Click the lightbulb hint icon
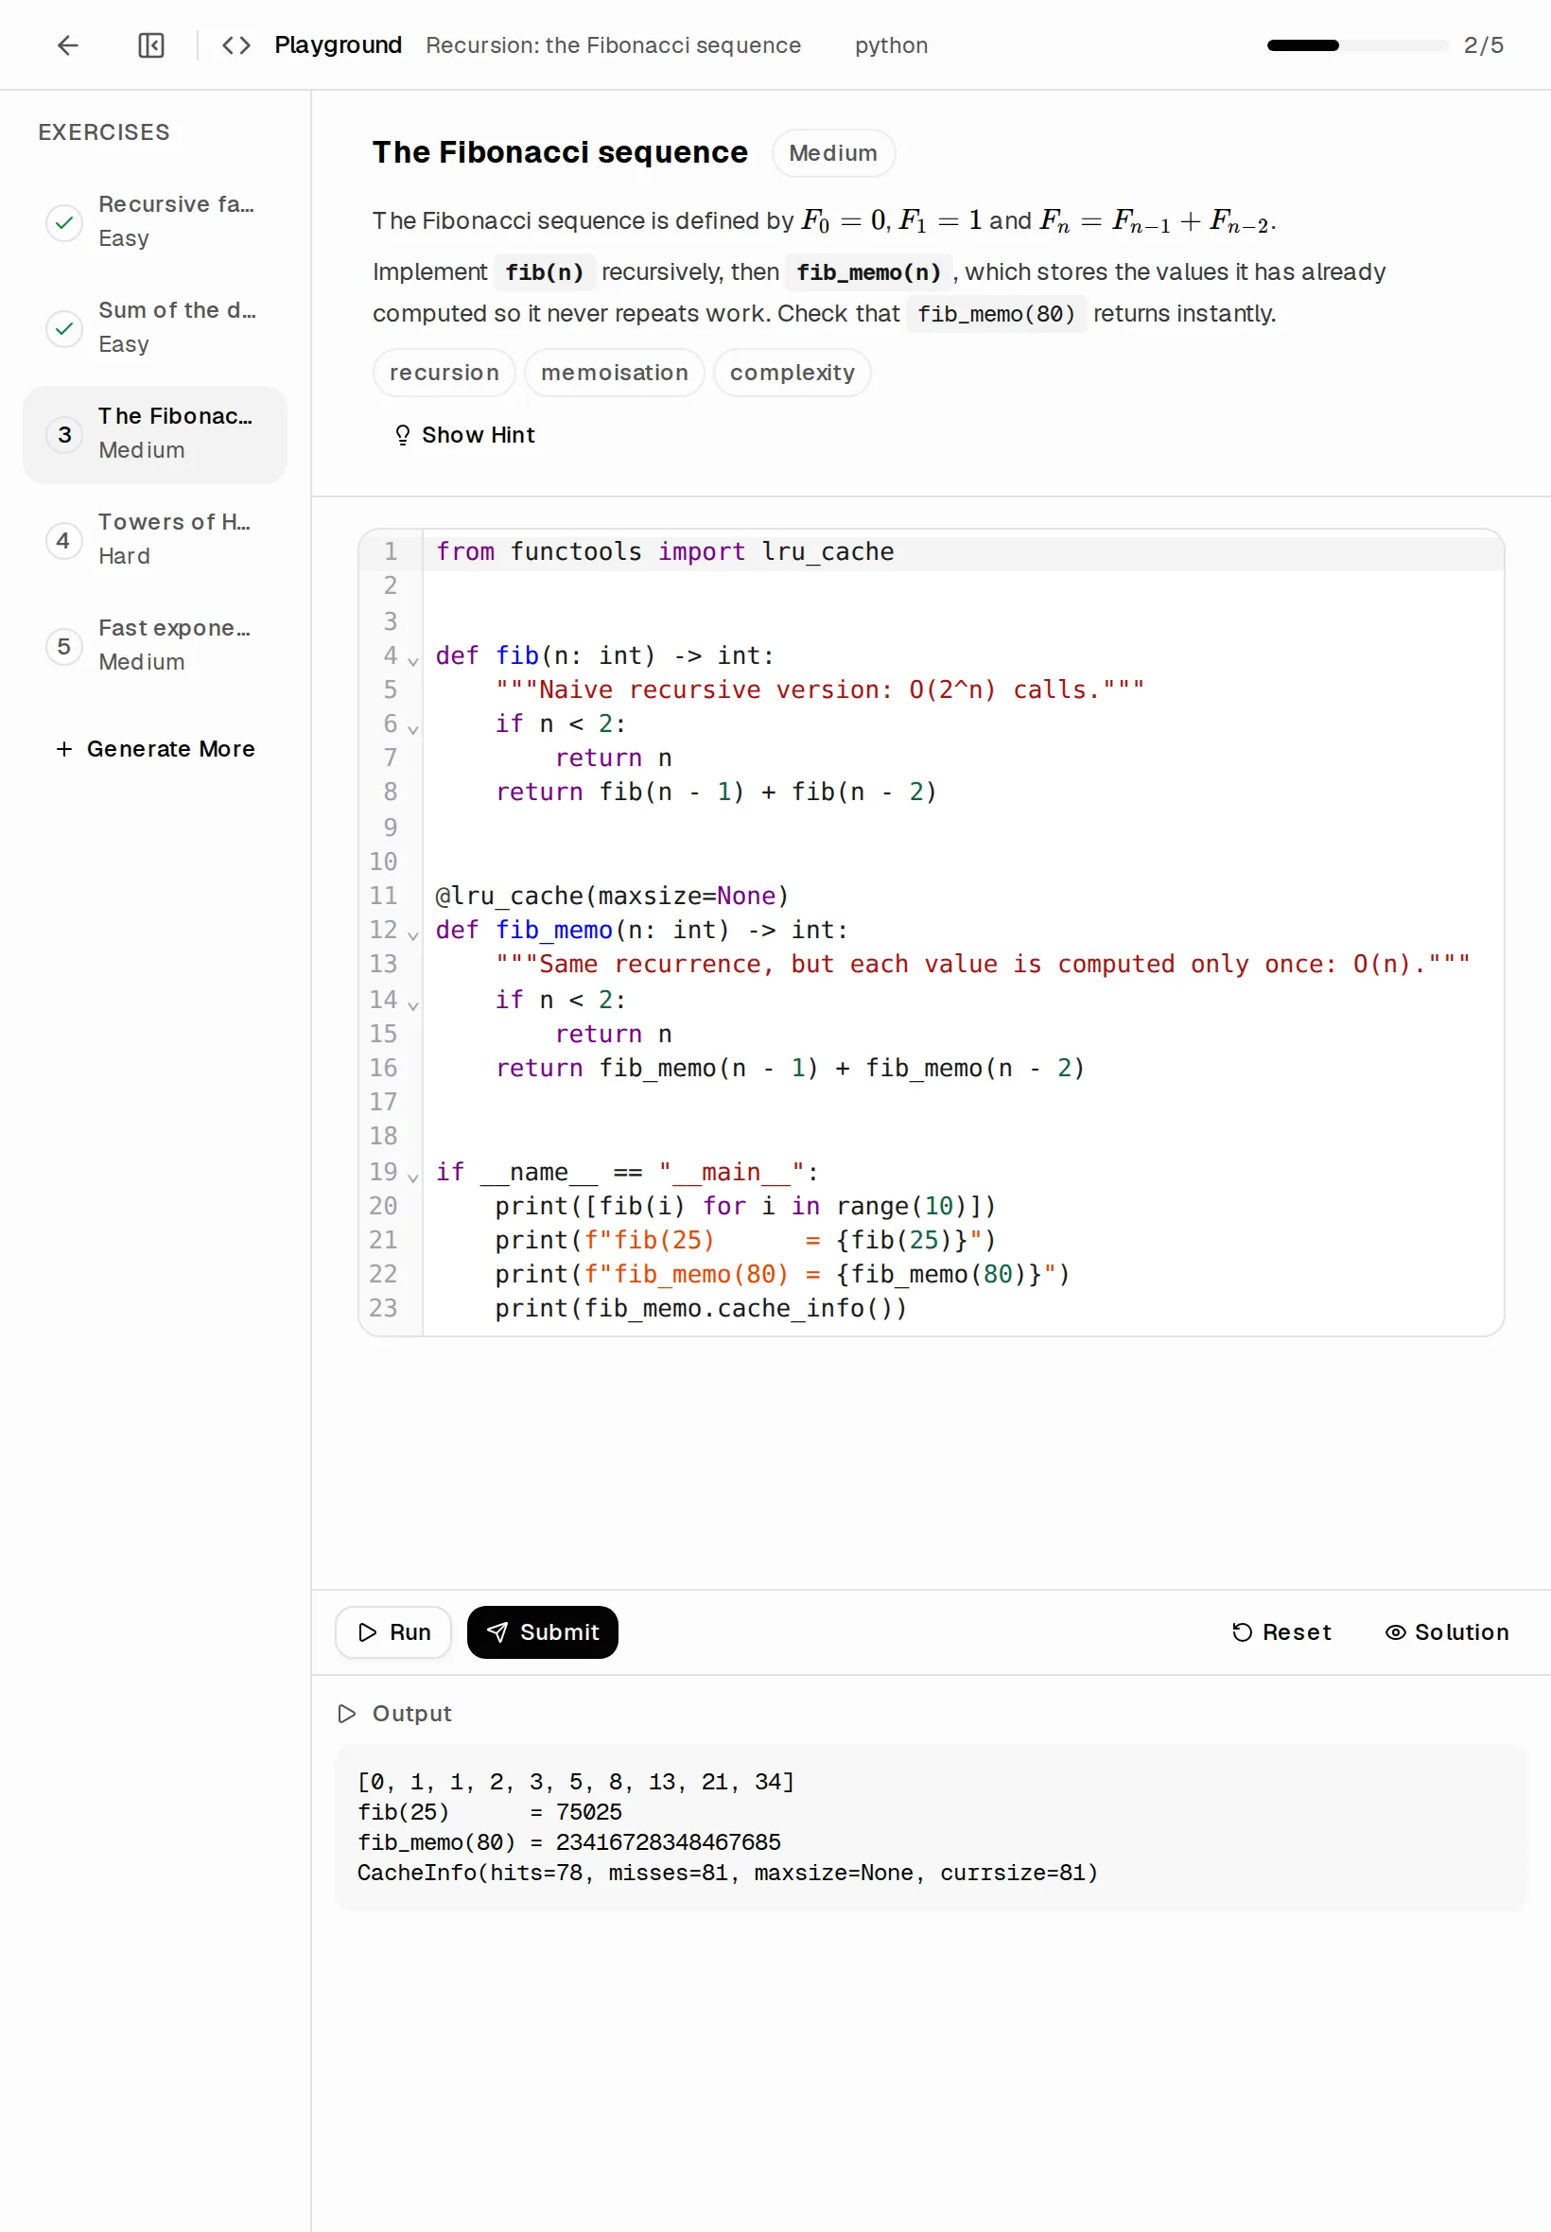Image resolution: width=1551 pixels, height=2232 pixels. click(402, 434)
